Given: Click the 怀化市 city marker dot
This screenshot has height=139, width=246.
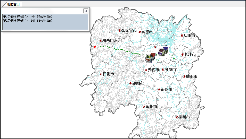Looking at the screenshot, I should 101,74.
